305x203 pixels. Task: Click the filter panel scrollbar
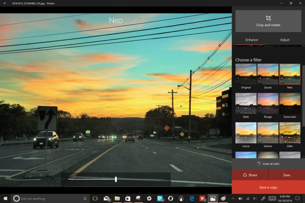303,97
